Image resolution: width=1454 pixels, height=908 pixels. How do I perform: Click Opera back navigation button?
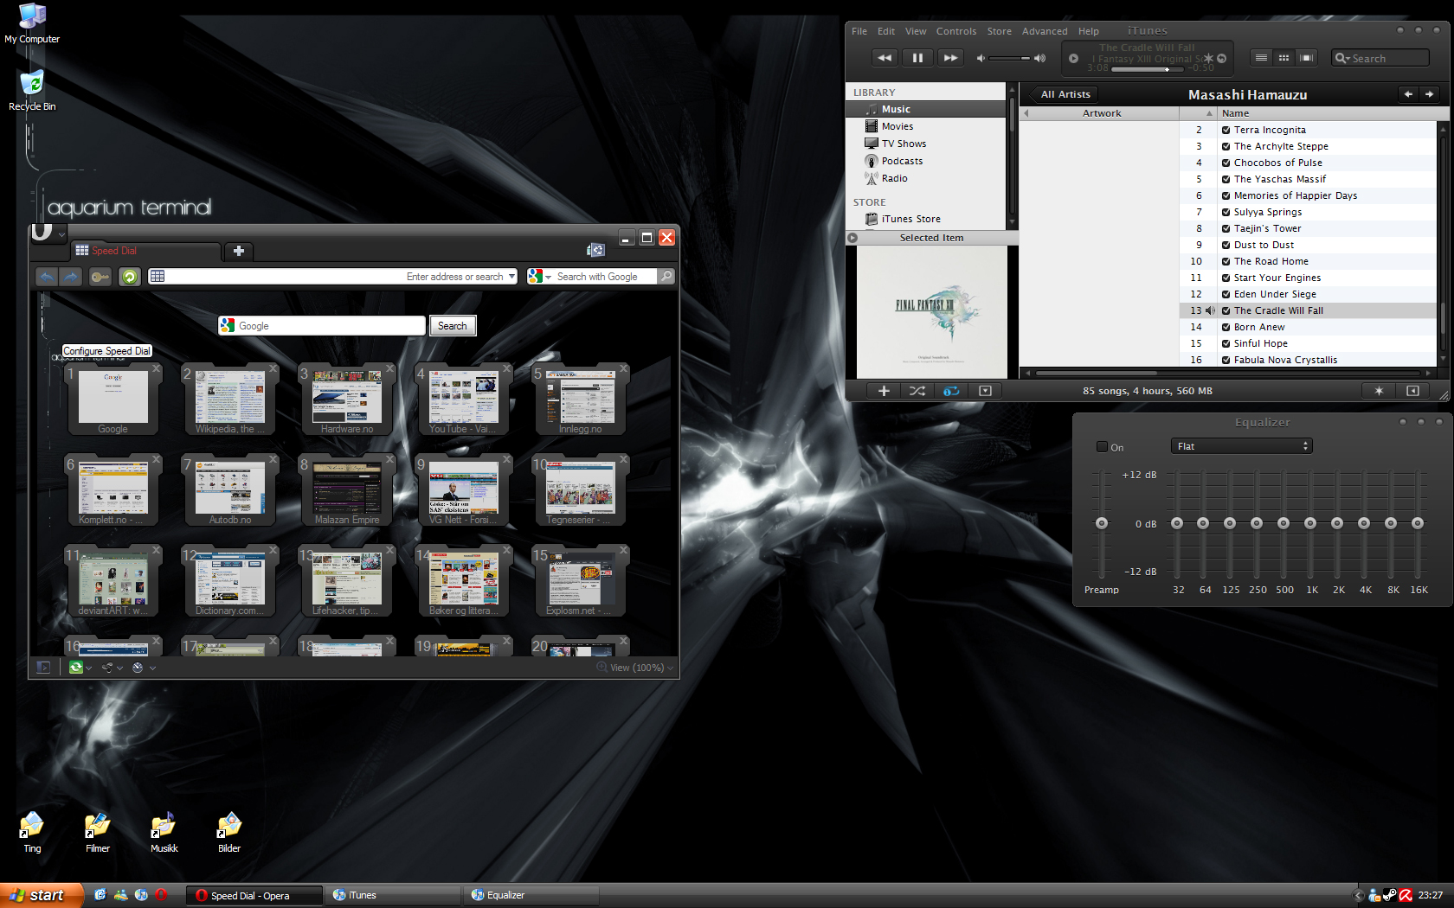(47, 277)
